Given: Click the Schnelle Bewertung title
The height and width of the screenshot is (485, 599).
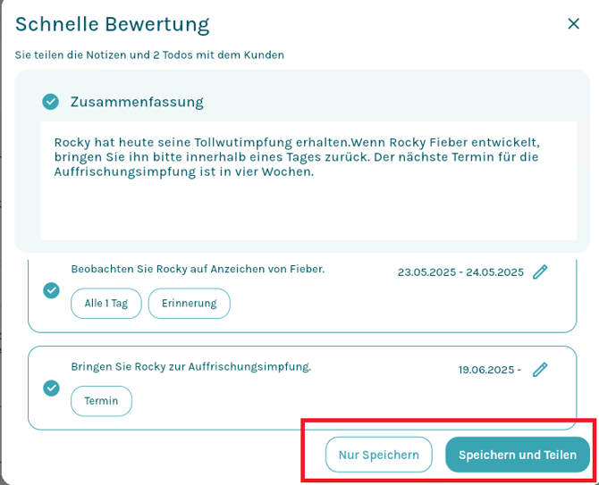Looking at the screenshot, I should point(113,24).
